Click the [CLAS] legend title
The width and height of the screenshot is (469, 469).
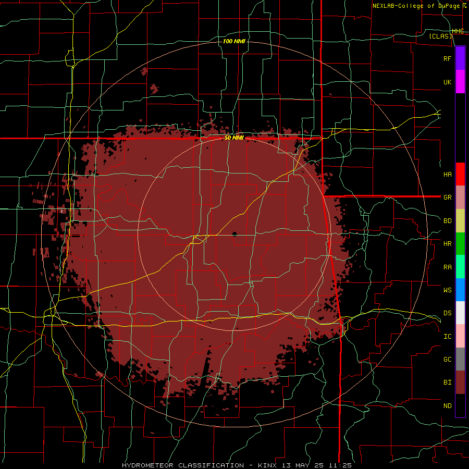[440, 36]
